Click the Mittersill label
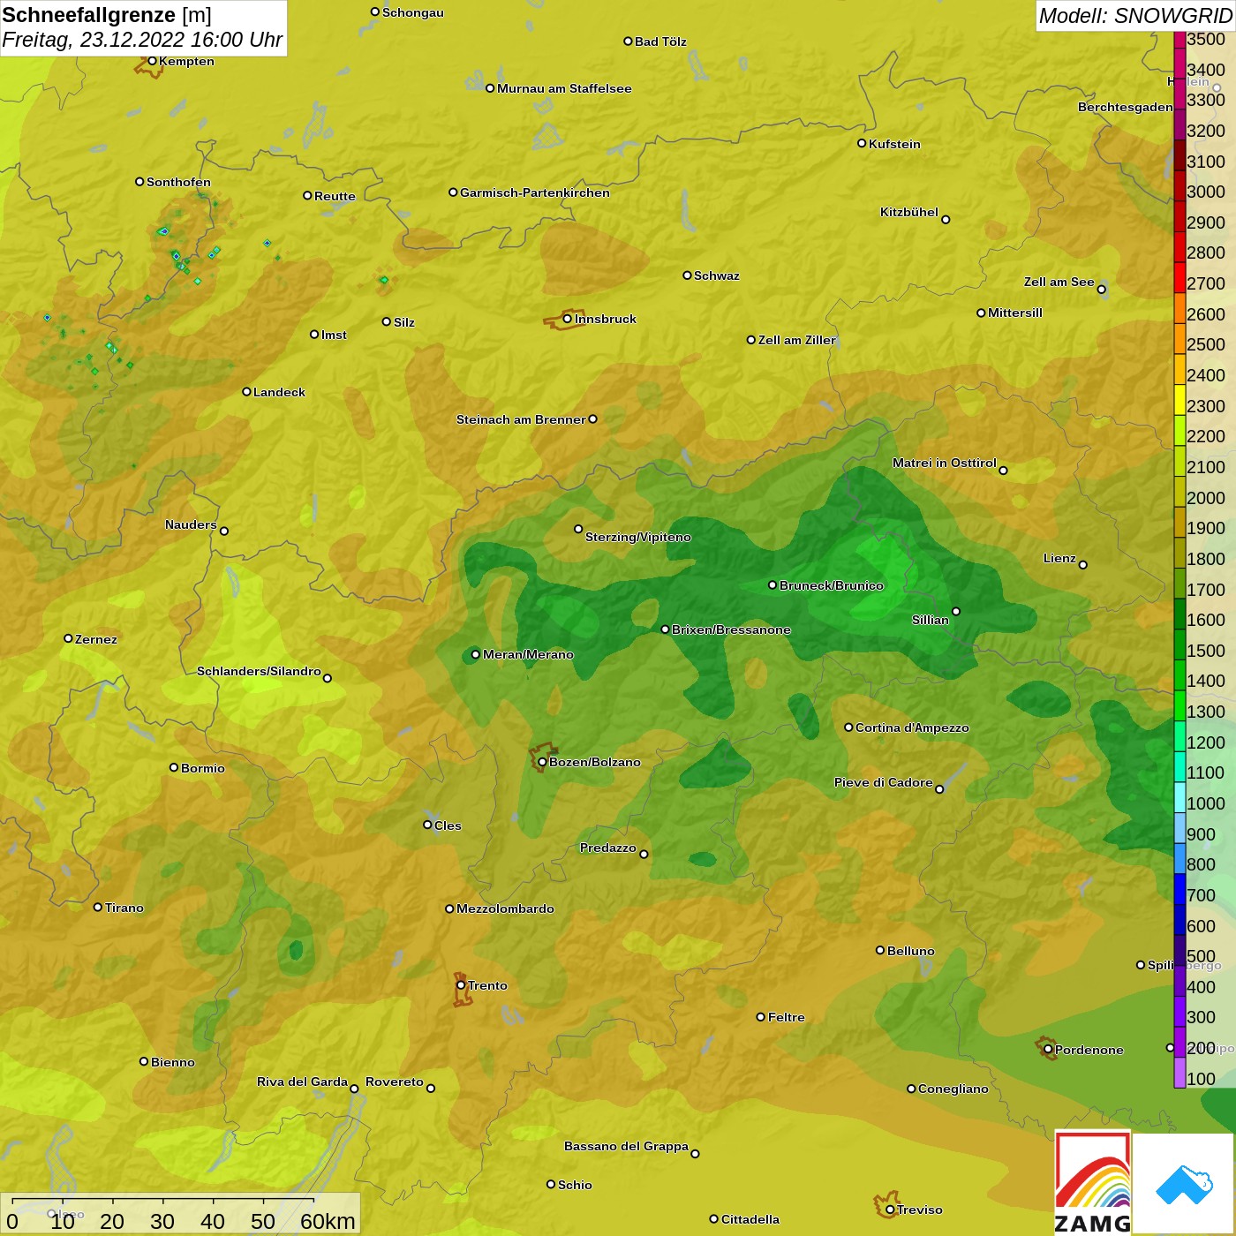This screenshot has width=1236, height=1236. (1015, 313)
